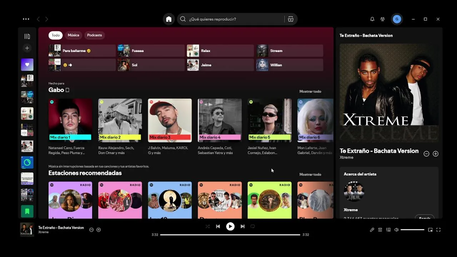The image size is (457, 257).
Task: Open the G profile avatar menu
Action: click(x=397, y=19)
